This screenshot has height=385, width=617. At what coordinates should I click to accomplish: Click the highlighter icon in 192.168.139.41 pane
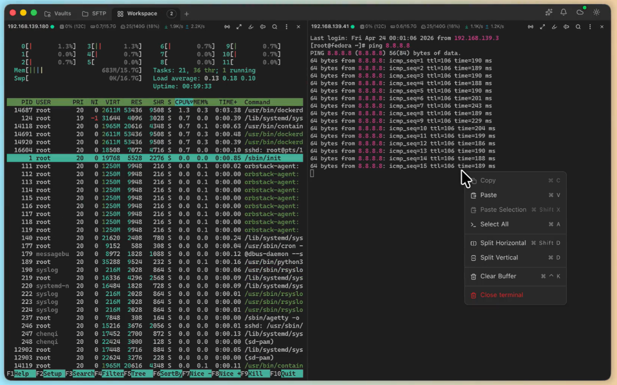pos(554,27)
